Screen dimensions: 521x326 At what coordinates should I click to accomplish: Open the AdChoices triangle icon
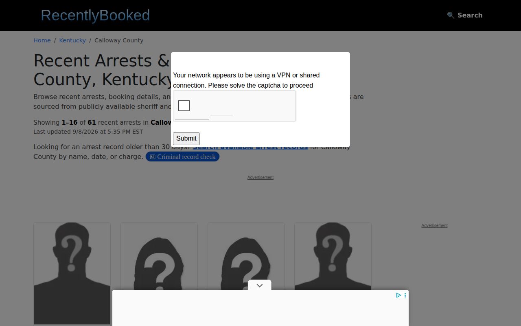pos(398,295)
